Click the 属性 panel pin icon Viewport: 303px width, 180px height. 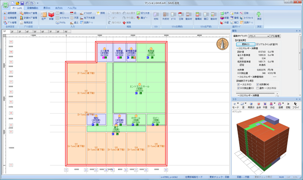tap(297, 31)
